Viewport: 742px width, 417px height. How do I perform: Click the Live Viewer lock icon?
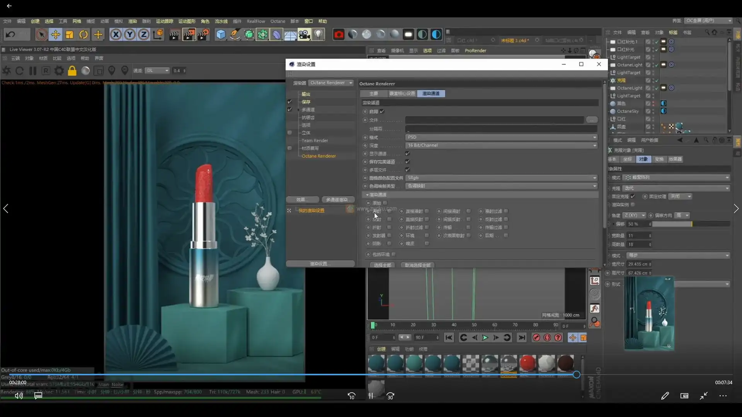[72, 71]
